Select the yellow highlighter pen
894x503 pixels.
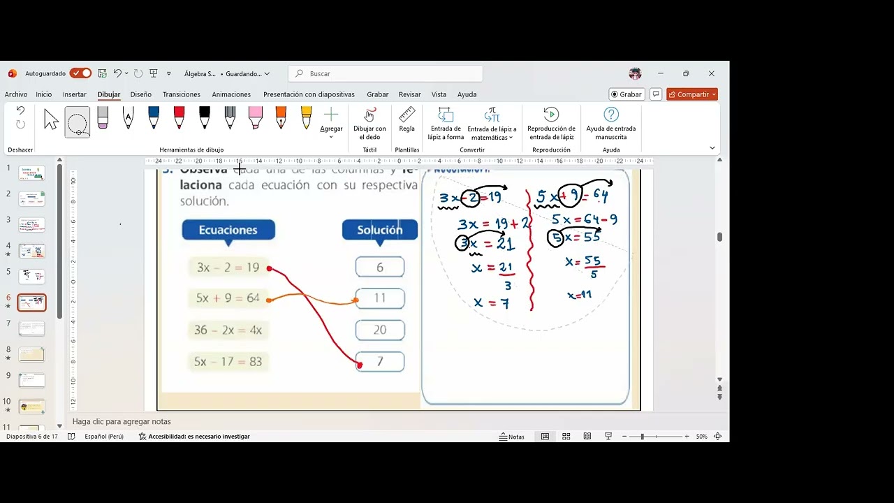click(x=307, y=117)
